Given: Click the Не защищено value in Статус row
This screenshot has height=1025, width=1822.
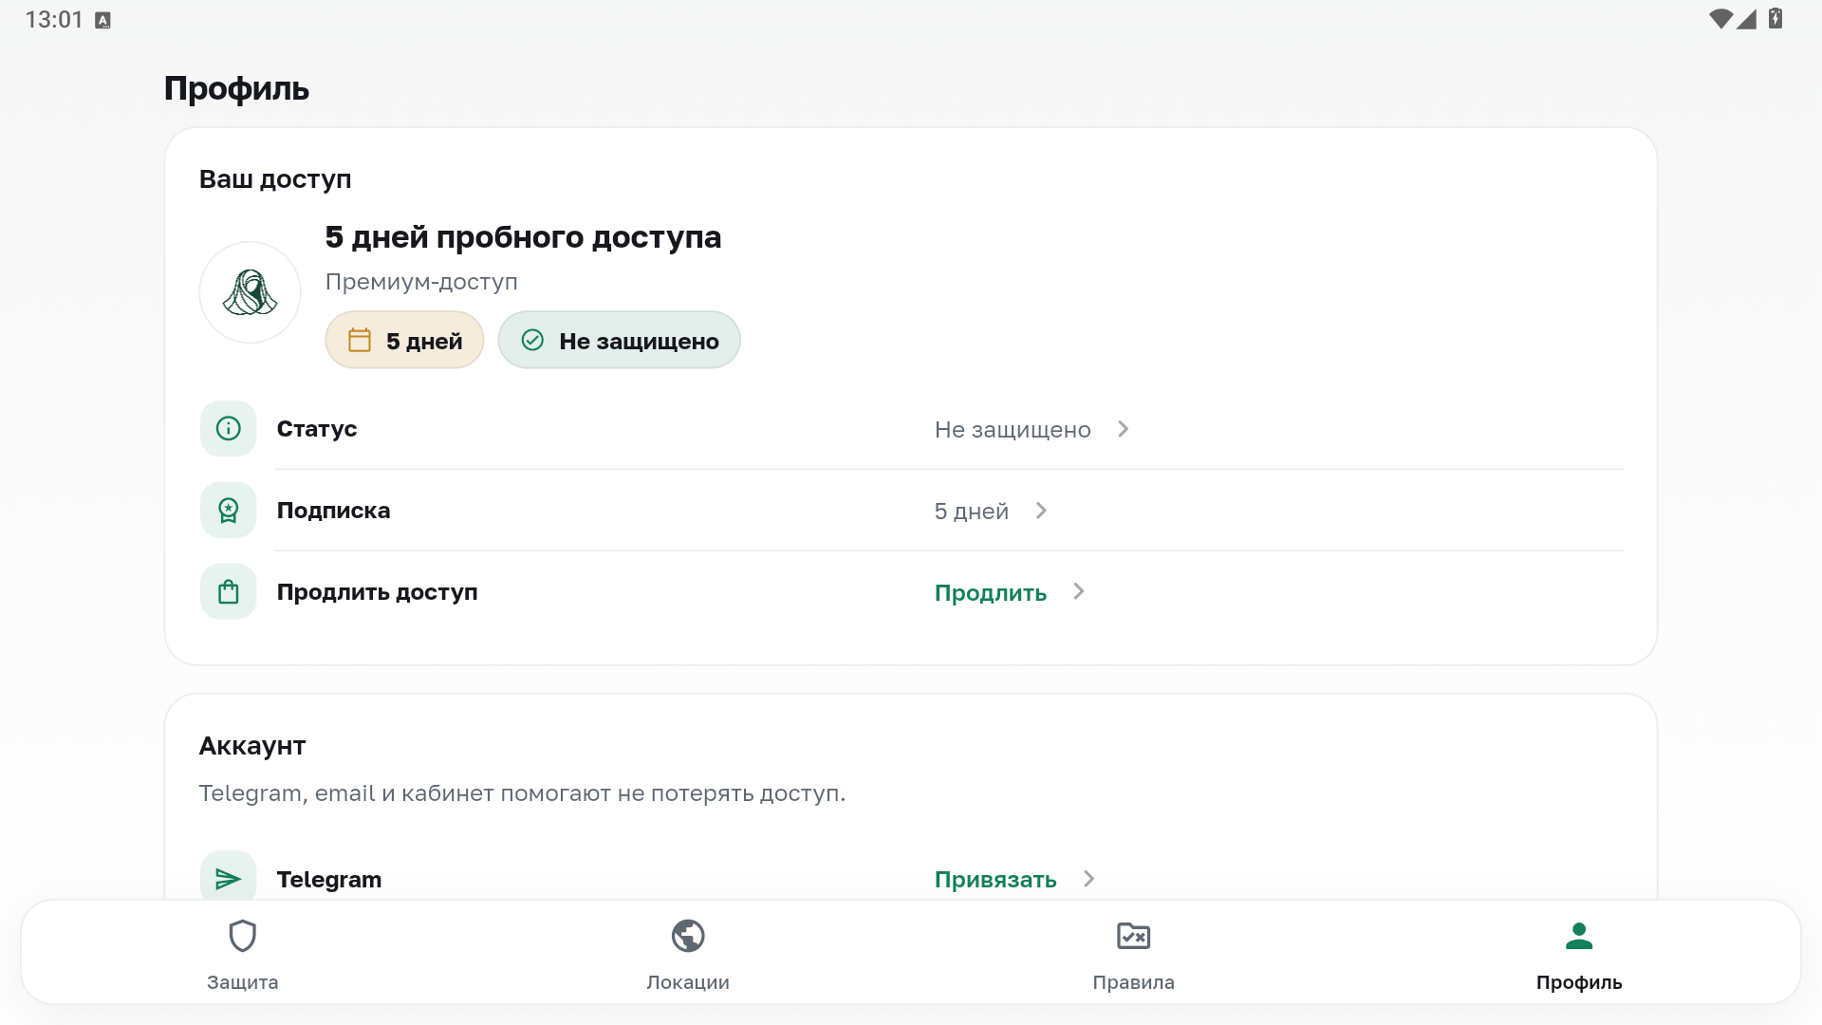Looking at the screenshot, I should tap(1013, 430).
